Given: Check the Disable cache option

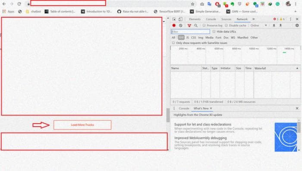Looking at the screenshot, I should 226,25.
